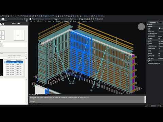Switch to the highlighted active drawing tab
This screenshot has width=163, height=122.
pos(66,21)
